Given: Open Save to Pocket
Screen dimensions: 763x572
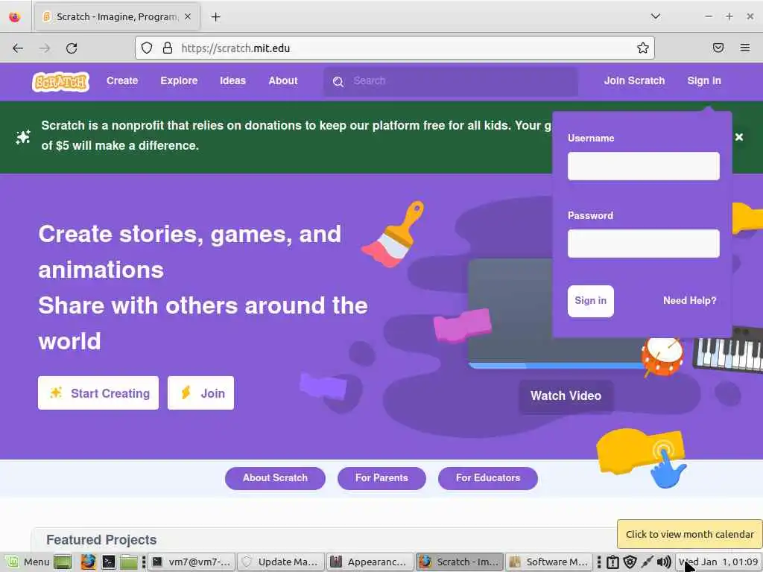Looking at the screenshot, I should click(718, 48).
